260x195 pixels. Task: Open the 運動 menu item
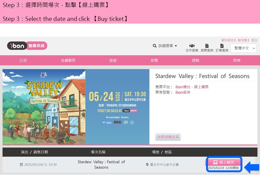(196, 60)
